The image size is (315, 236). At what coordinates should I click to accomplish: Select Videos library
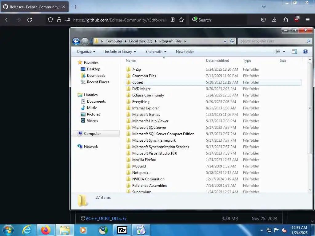[x=90, y=120]
